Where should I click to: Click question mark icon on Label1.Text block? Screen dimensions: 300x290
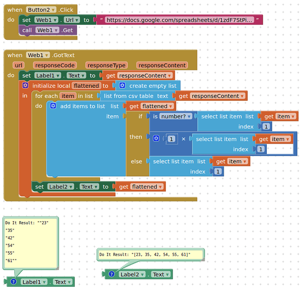[14, 282]
